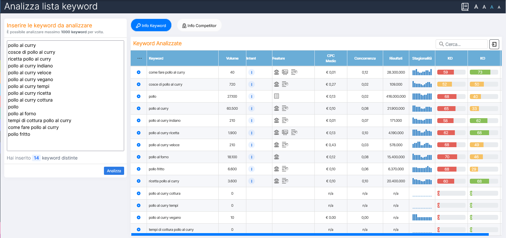Click the AI robot feature icon for pollo al curry

tap(277, 108)
